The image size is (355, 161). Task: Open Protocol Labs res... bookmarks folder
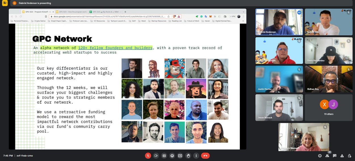tap(79, 21)
